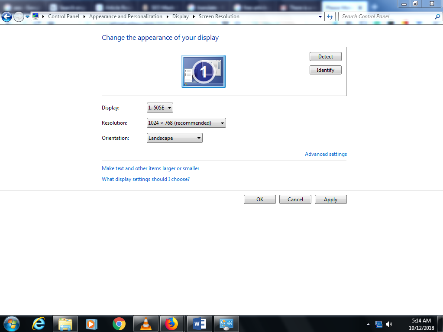This screenshot has width=443, height=332.
Task: Launch Google Chrome from the taskbar
Action: 119,323
